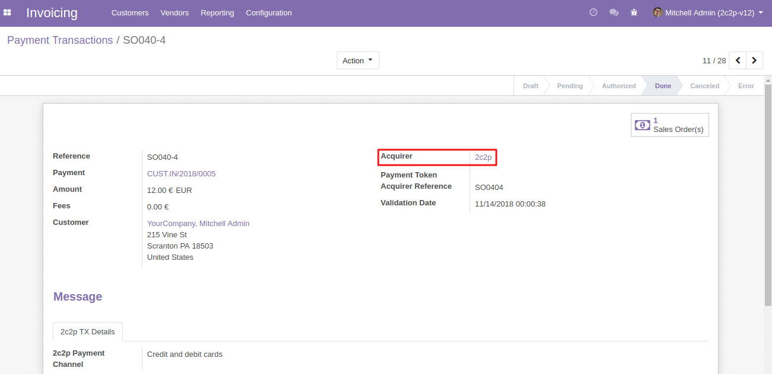This screenshot has width=772, height=374.
Task: Go to previous record arrow
Action: click(738, 60)
